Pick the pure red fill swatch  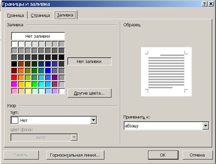point(15,78)
